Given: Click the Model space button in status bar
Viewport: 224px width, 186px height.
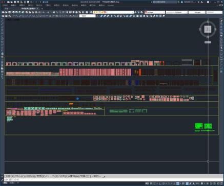Looking at the screenshot, I should click(x=147, y=183).
